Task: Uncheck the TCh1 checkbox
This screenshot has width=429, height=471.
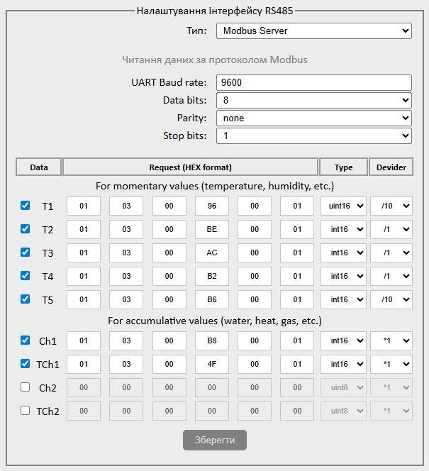Action: tap(26, 364)
